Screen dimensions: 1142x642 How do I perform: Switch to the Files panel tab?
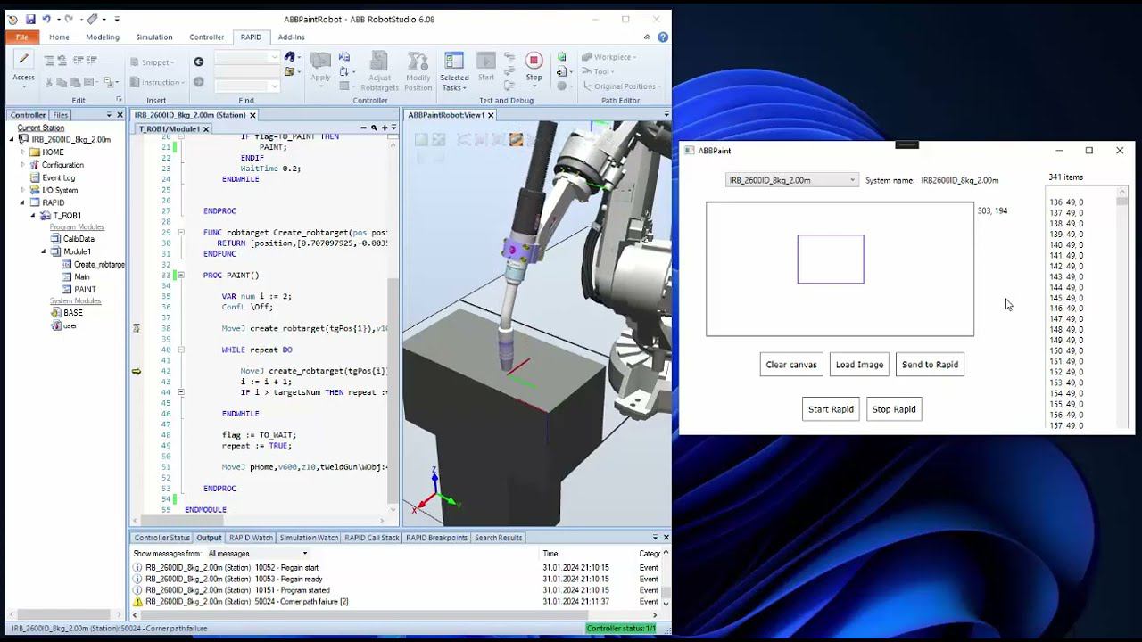[x=61, y=115]
